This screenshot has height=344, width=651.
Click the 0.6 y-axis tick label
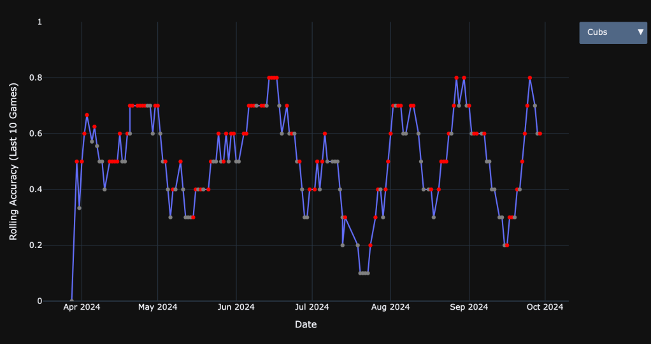pos(36,134)
